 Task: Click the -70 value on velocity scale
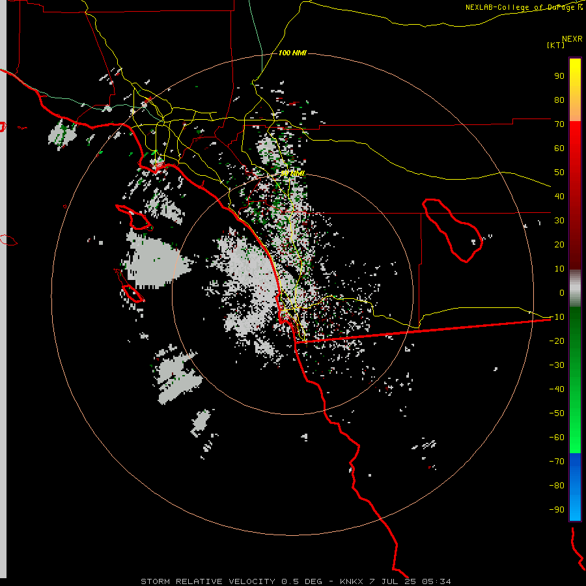pyautogui.click(x=557, y=461)
